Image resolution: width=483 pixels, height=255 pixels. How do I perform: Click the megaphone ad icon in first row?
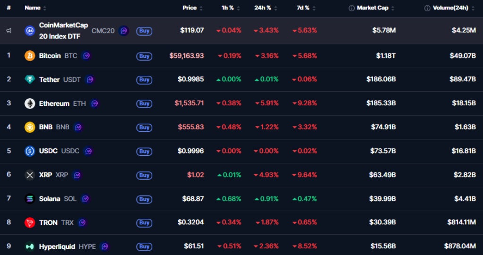(9, 31)
